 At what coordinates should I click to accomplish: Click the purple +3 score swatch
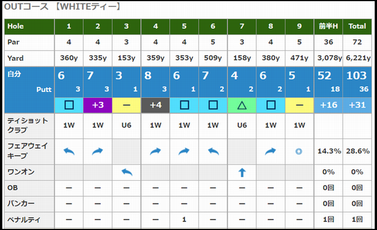pos(97,105)
